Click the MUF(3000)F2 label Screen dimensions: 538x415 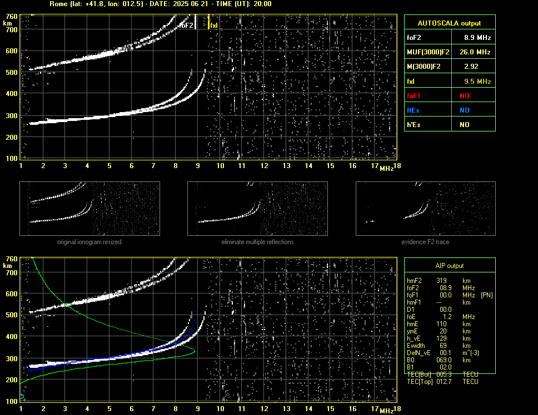coord(428,52)
